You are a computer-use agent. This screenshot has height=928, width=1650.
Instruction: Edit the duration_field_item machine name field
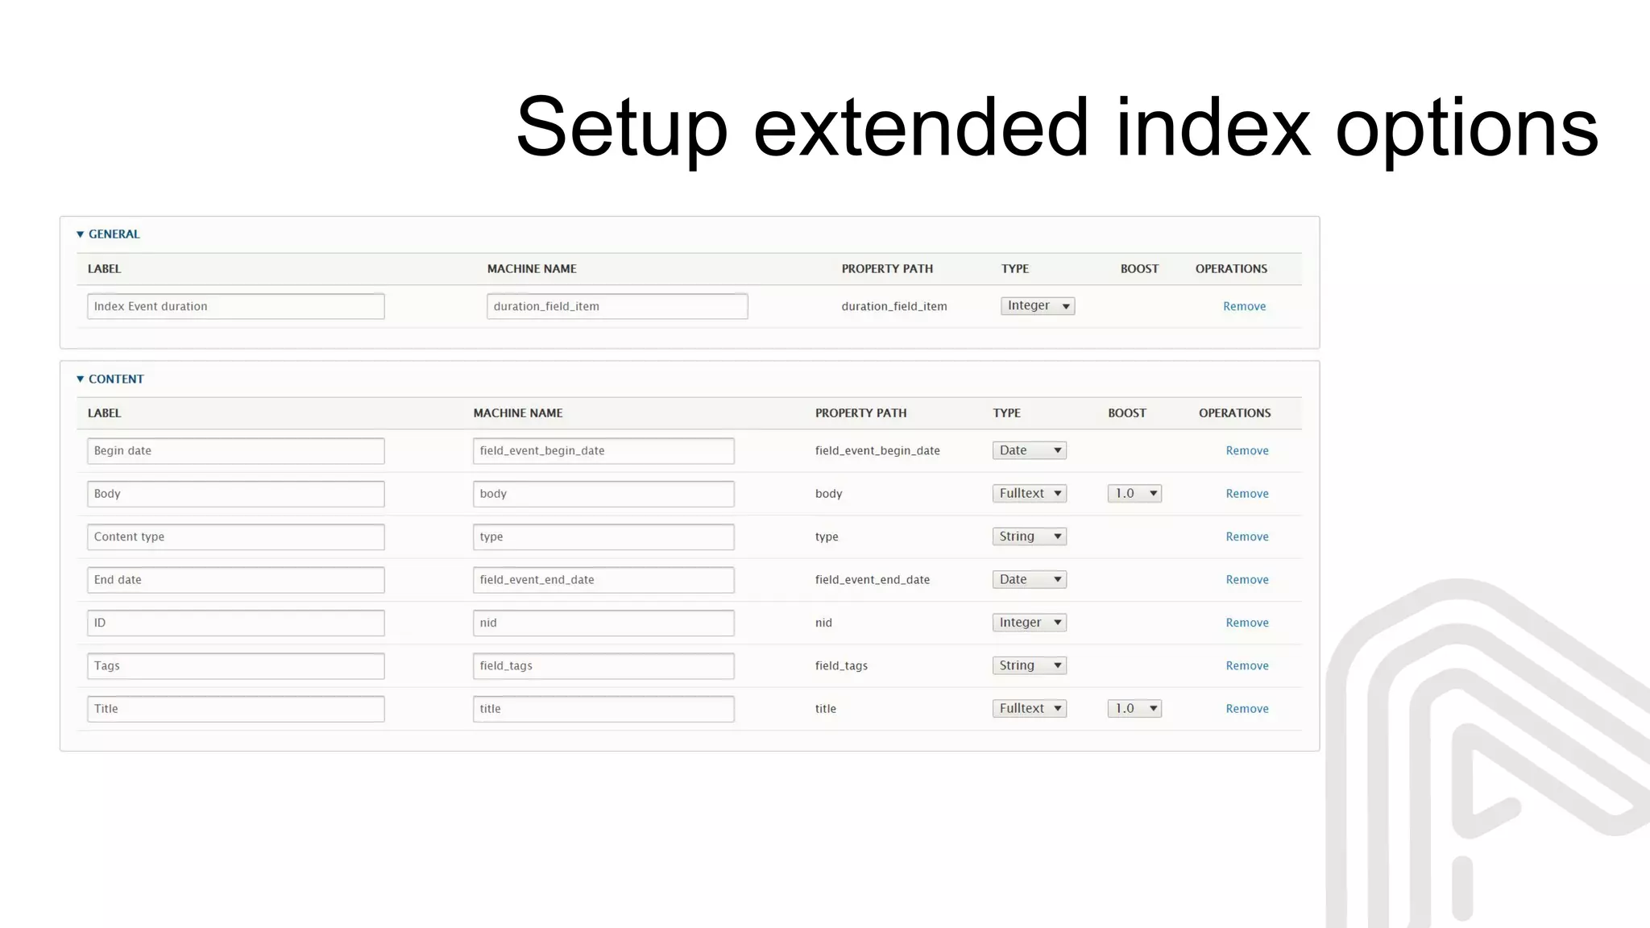pos(617,306)
